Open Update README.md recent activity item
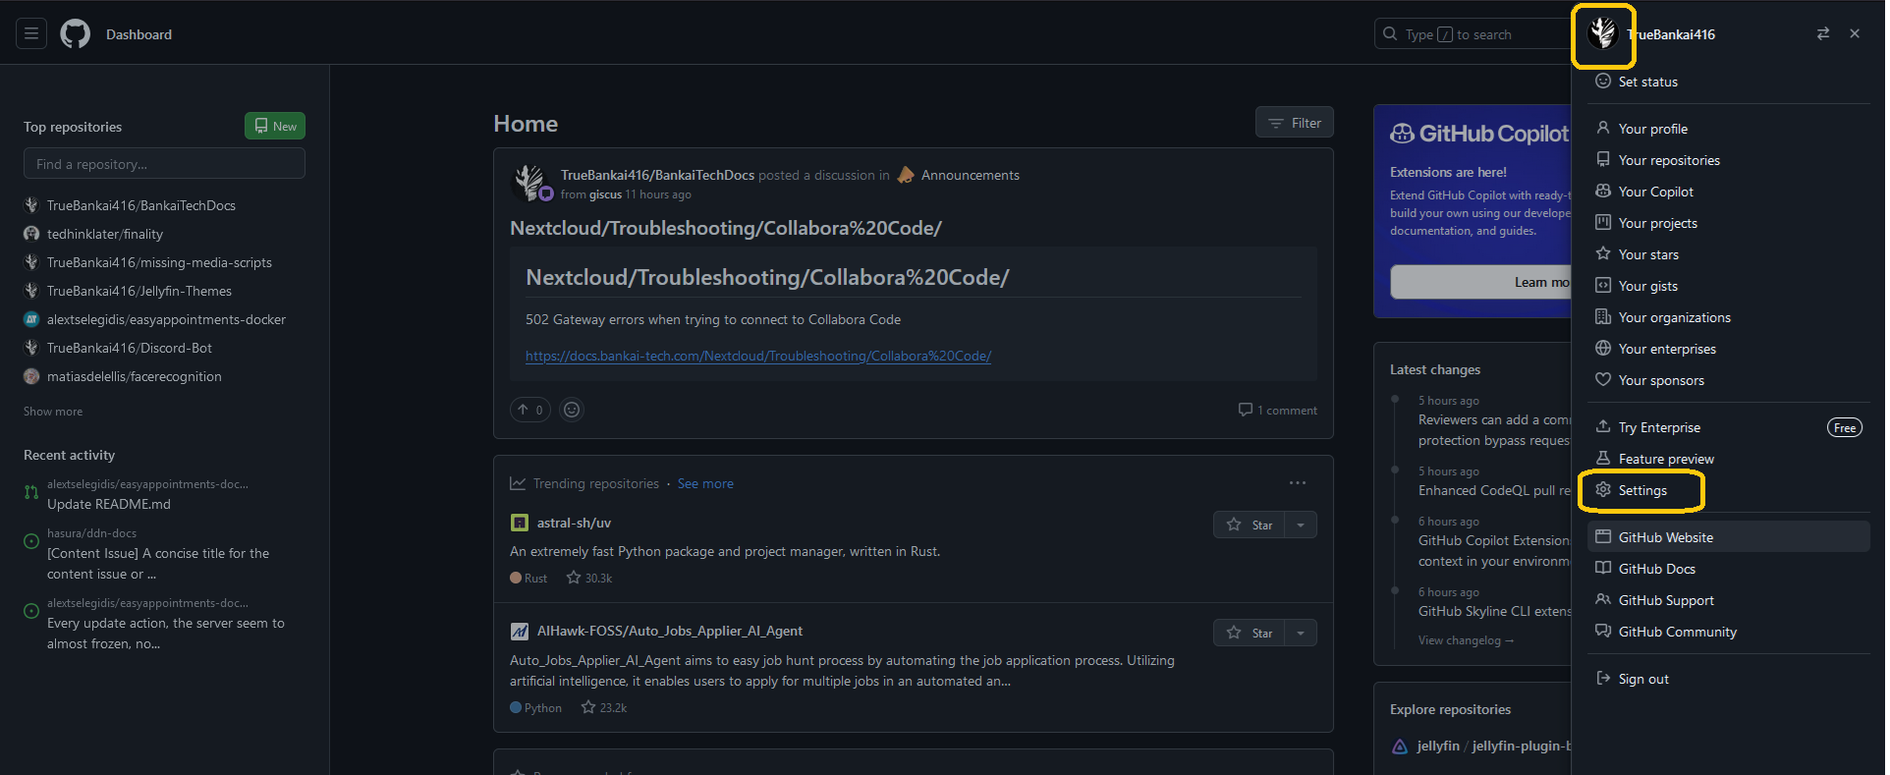The image size is (1890, 775). [109, 504]
